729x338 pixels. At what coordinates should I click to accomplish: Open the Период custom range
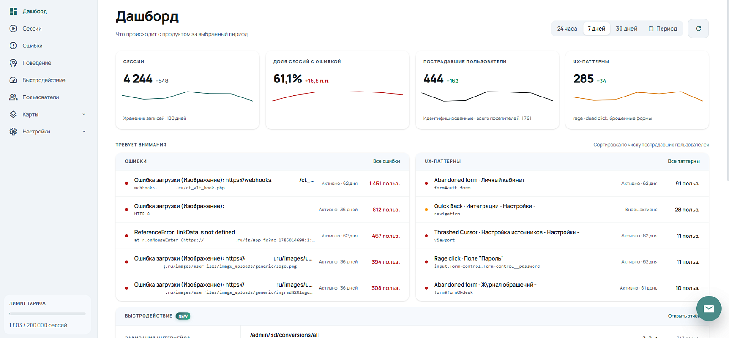point(663,29)
